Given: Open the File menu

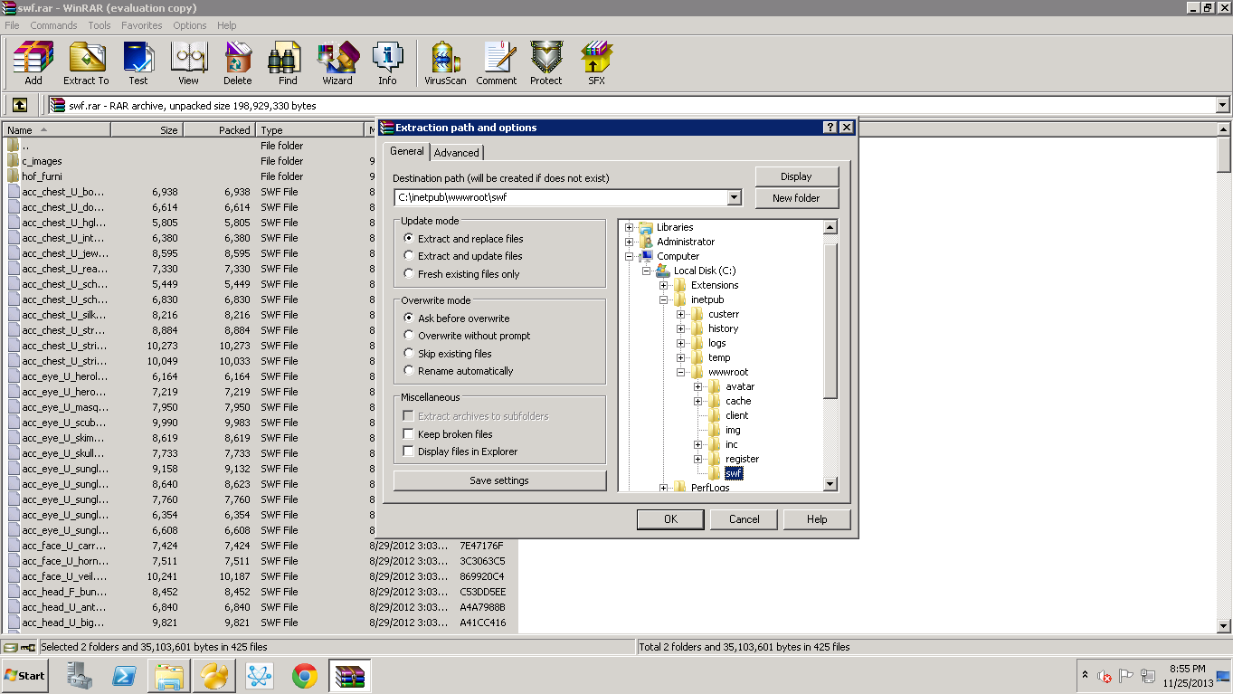Looking at the screenshot, I should [x=12, y=25].
